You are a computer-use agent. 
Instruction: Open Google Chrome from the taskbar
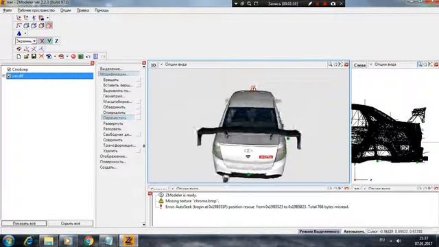tap(88, 241)
